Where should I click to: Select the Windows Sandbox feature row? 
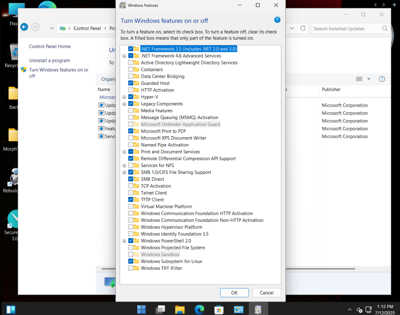click(160, 254)
